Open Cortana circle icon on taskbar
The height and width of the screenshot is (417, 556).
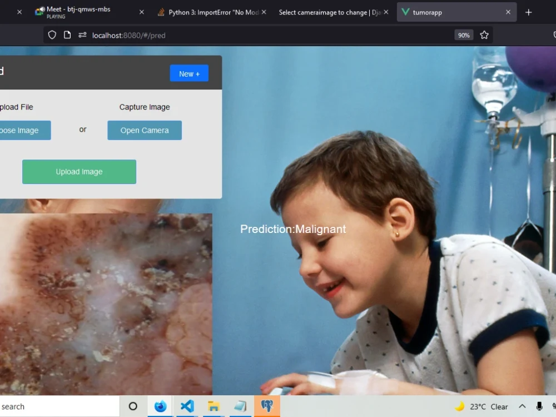click(133, 406)
